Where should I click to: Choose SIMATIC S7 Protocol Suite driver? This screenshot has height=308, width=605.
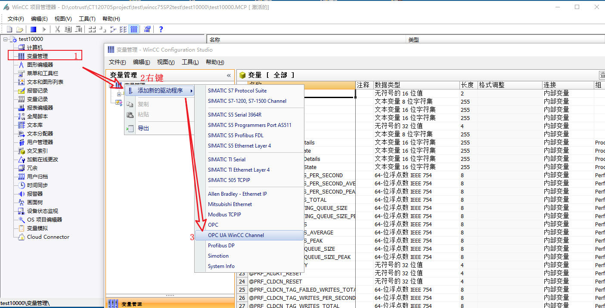(x=250, y=91)
